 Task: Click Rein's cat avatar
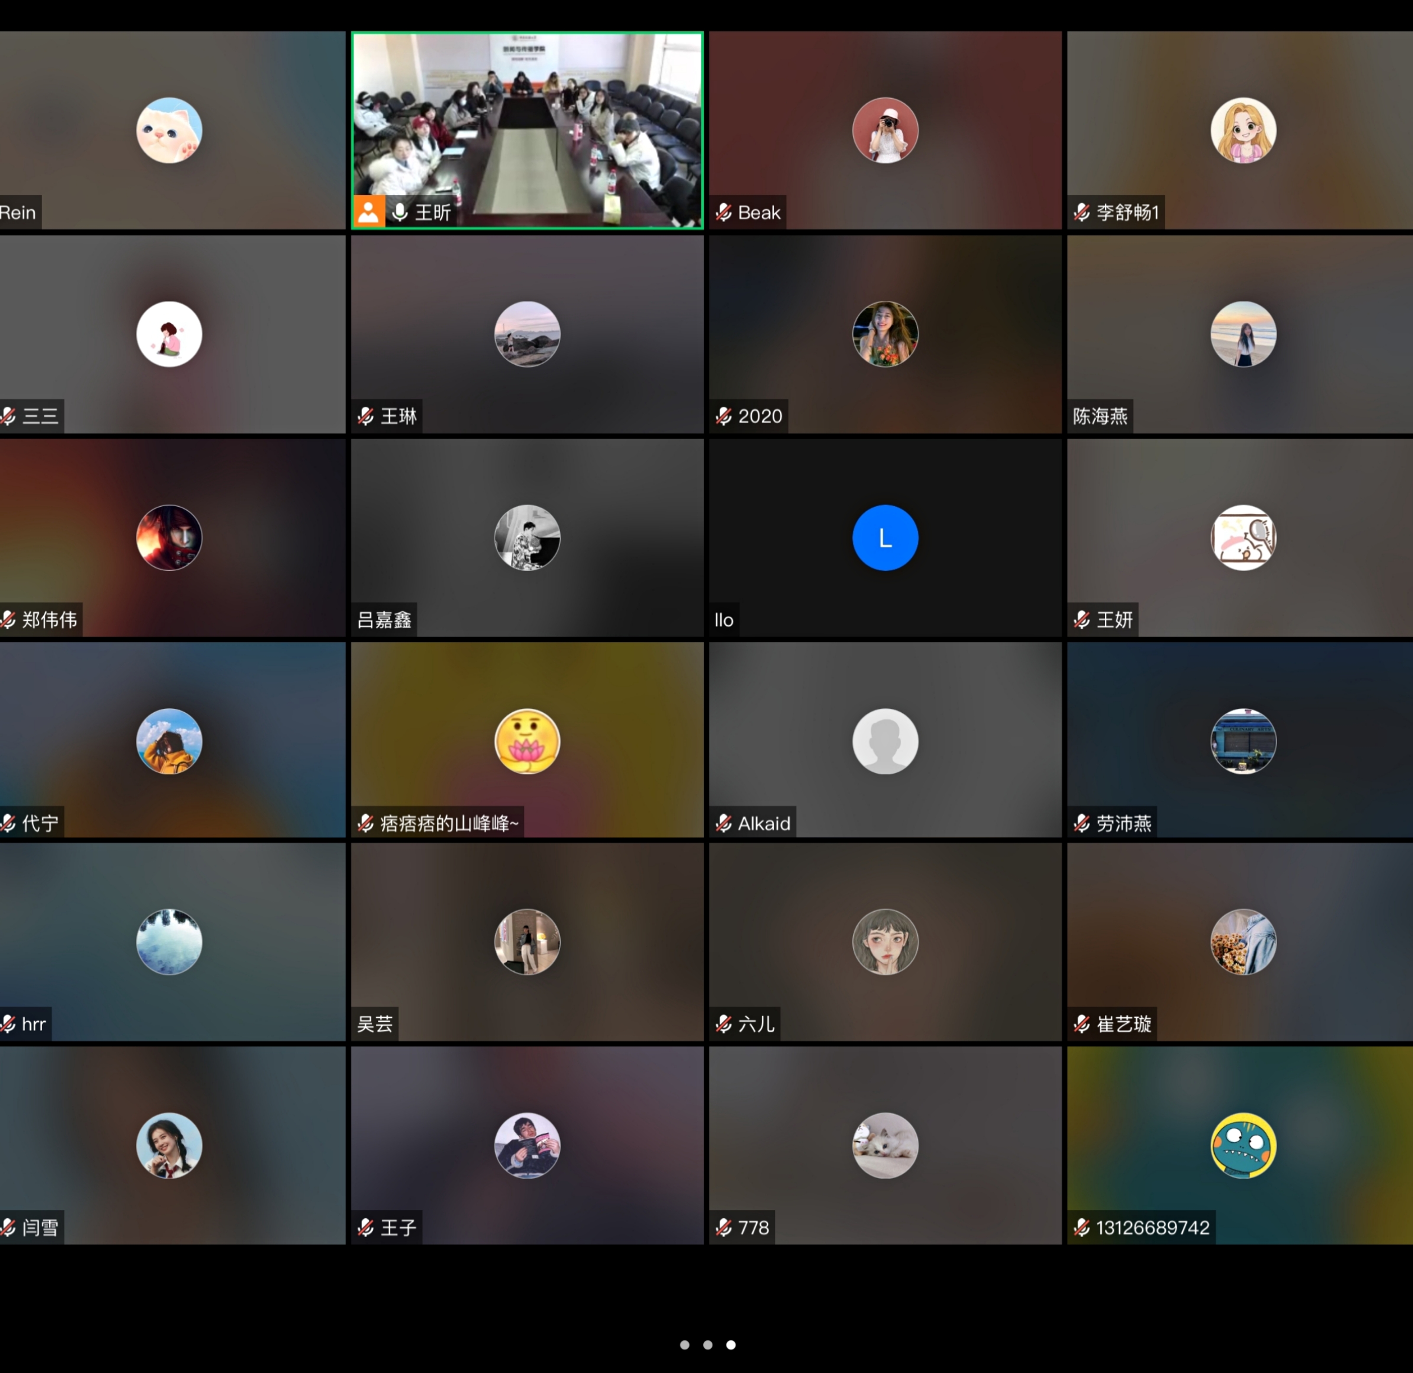[169, 131]
